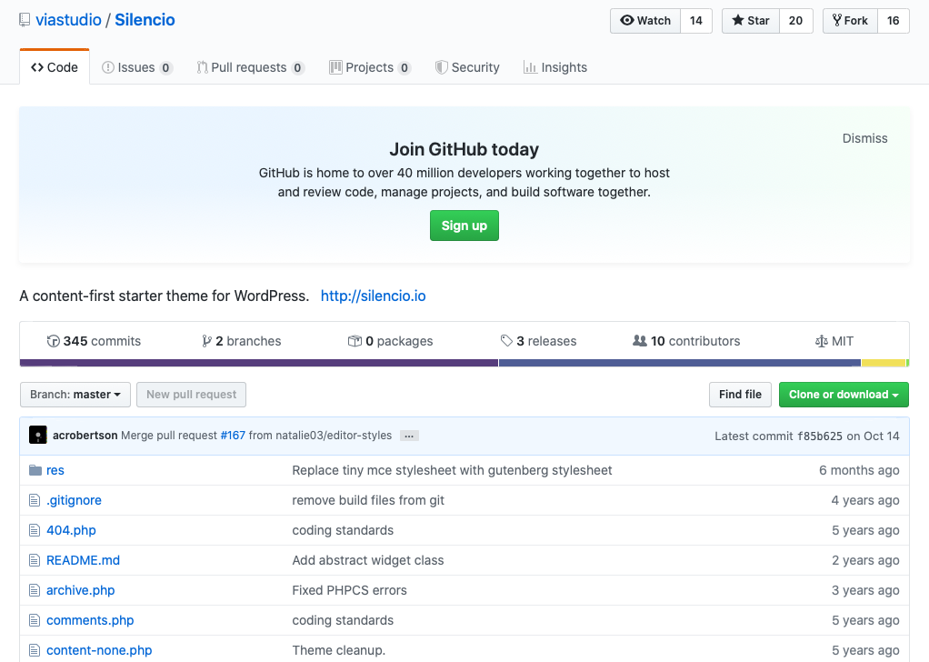Switch to the Issues tab
Viewport: 929px width, 662px height.
point(137,67)
